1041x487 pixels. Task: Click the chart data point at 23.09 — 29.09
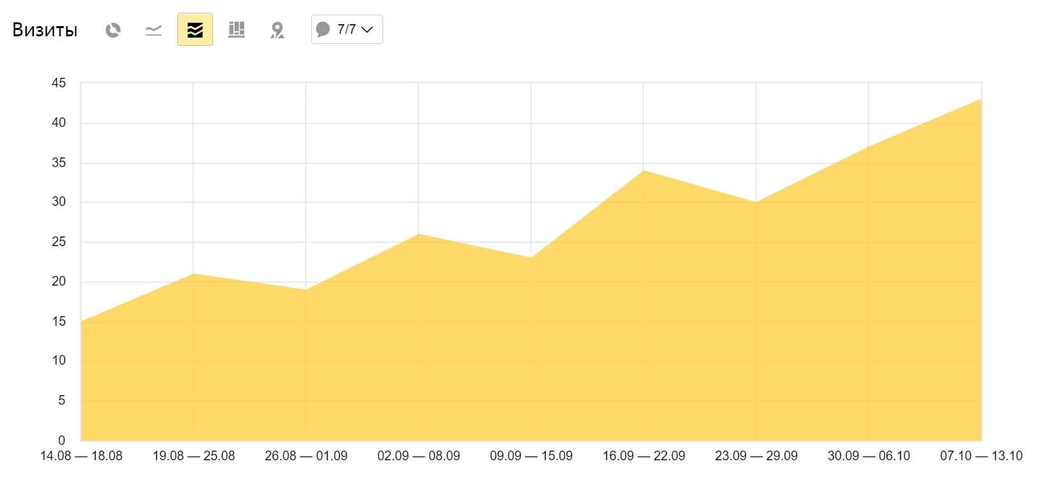click(x=756, y=202)
